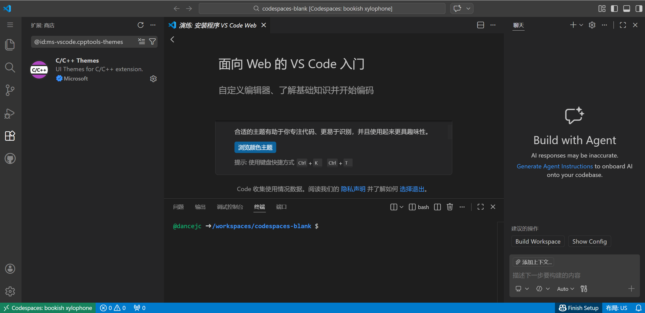Viewport: 645px width, 313px height.
Task: Click the extension search input field
Action: pos(83,42)
